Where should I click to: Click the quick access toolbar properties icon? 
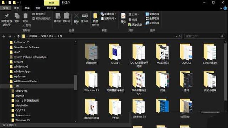[10, 2]
